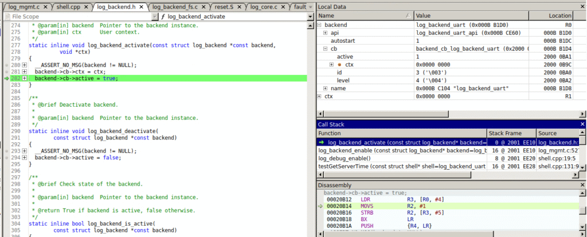
Task: Close the log_mgmt.c tab
Action: [x=46, y=7]
